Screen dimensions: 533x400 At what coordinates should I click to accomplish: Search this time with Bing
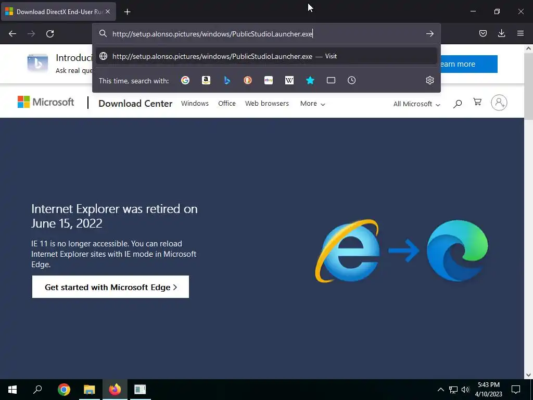[x=227, y=80]
